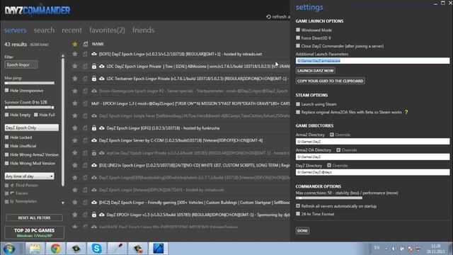
Task: Toggle Replace original Arma2OA files checkbox
Action: pos(298,112)
